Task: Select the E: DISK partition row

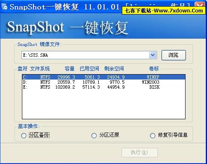Action: pos(104,87)
